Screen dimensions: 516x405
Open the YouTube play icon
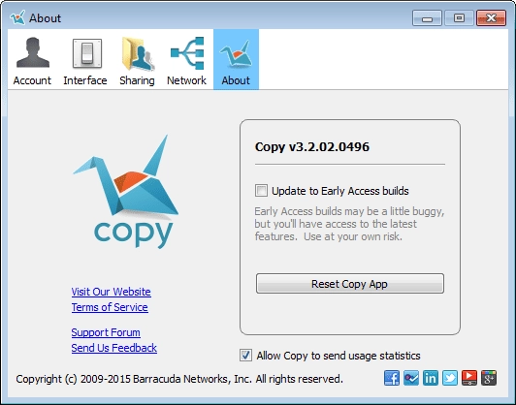(x=469, y=378)
